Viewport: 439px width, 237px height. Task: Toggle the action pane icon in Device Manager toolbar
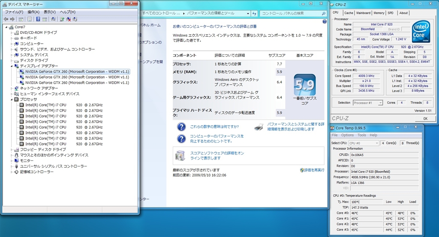click(45, 19)
